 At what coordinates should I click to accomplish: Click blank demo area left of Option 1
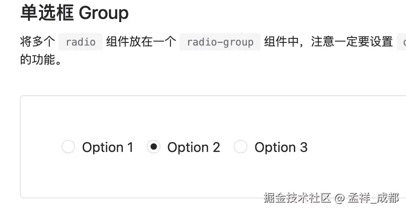(x=41, y=147)
